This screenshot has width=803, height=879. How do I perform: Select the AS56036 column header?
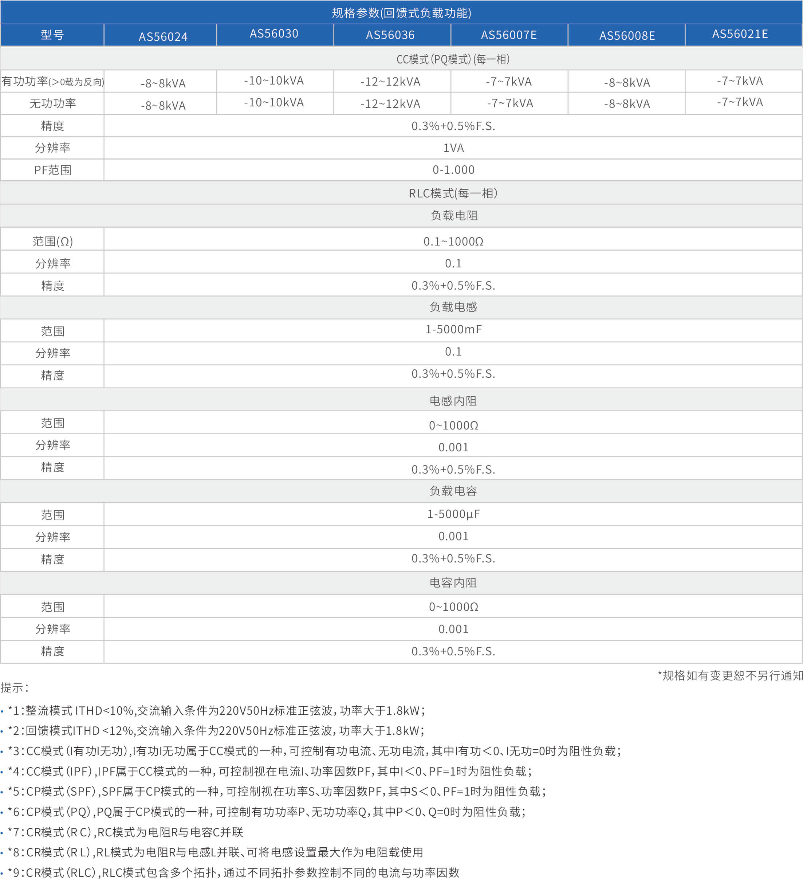390,35
